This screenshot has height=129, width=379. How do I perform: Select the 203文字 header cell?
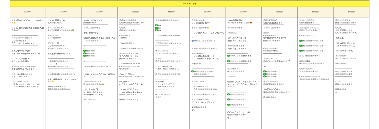pyautogui.click(x=279, y=12)
